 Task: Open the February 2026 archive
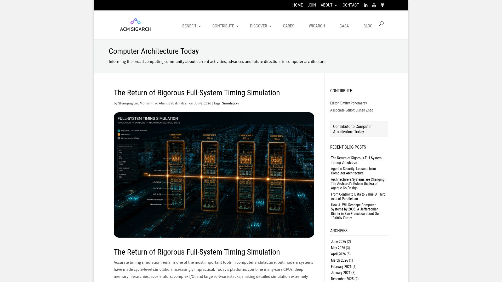click(341, 267)
